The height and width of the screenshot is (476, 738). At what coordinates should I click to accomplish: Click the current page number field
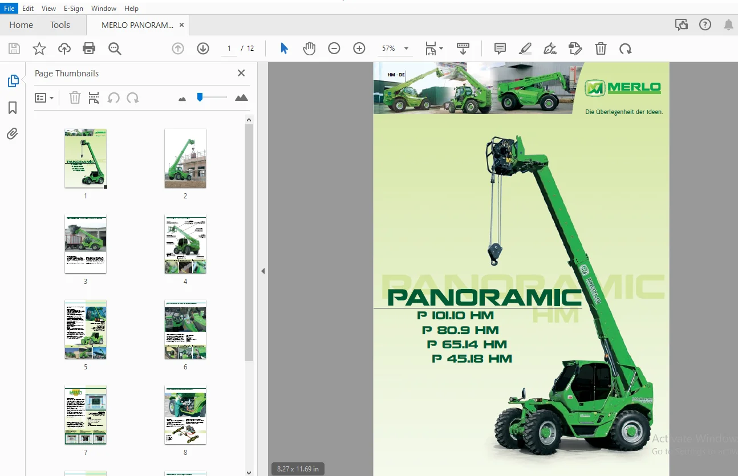pyautogui.click(x=229, y=49)
